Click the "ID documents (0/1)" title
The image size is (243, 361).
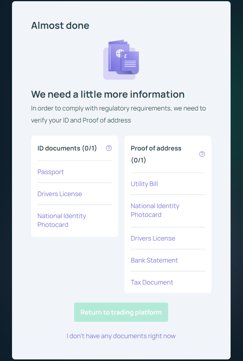click(67, 148)
